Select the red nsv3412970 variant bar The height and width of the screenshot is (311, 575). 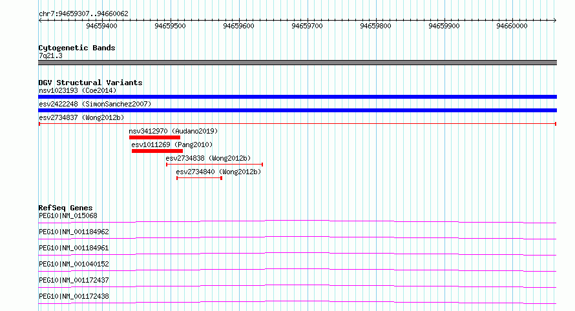pos(154,137)
